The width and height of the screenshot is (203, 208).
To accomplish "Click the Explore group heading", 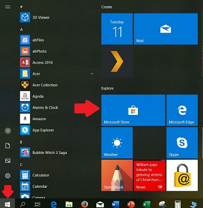I will click(x=107, y=88).
